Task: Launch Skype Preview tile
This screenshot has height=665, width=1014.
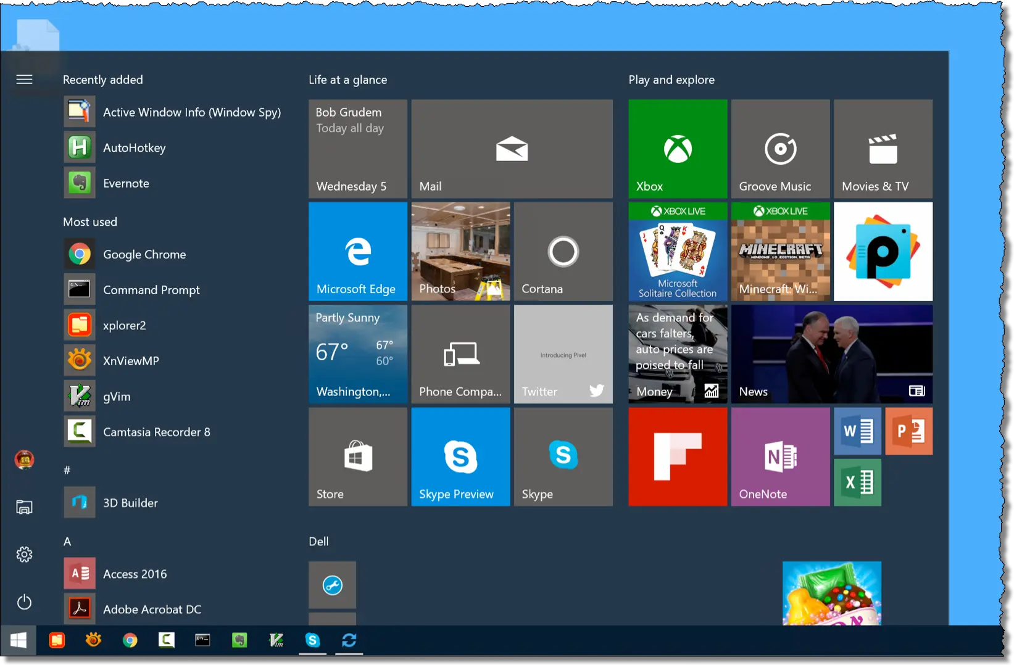Action: click(x=460, y=456)
